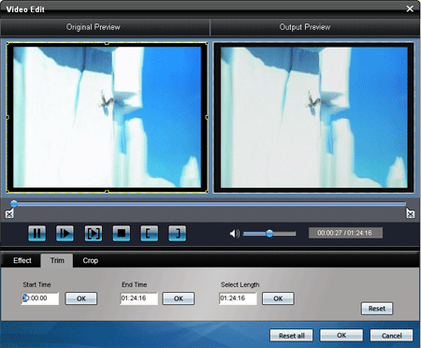Switch to the Effect tab

pos(22,260)
